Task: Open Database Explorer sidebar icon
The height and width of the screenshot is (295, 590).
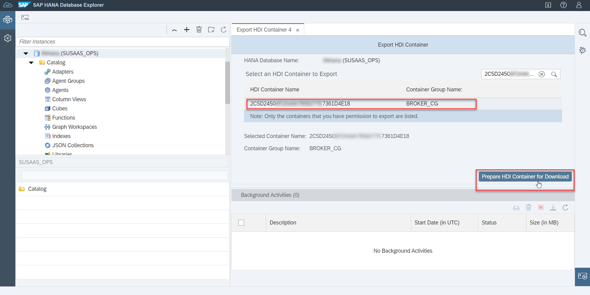Action: pyautogui.click(x=8, y=20)
